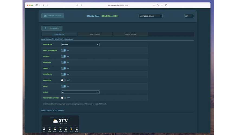Enable the Registro de Llamada switch
237x135 pixels.
pos(63,98)
